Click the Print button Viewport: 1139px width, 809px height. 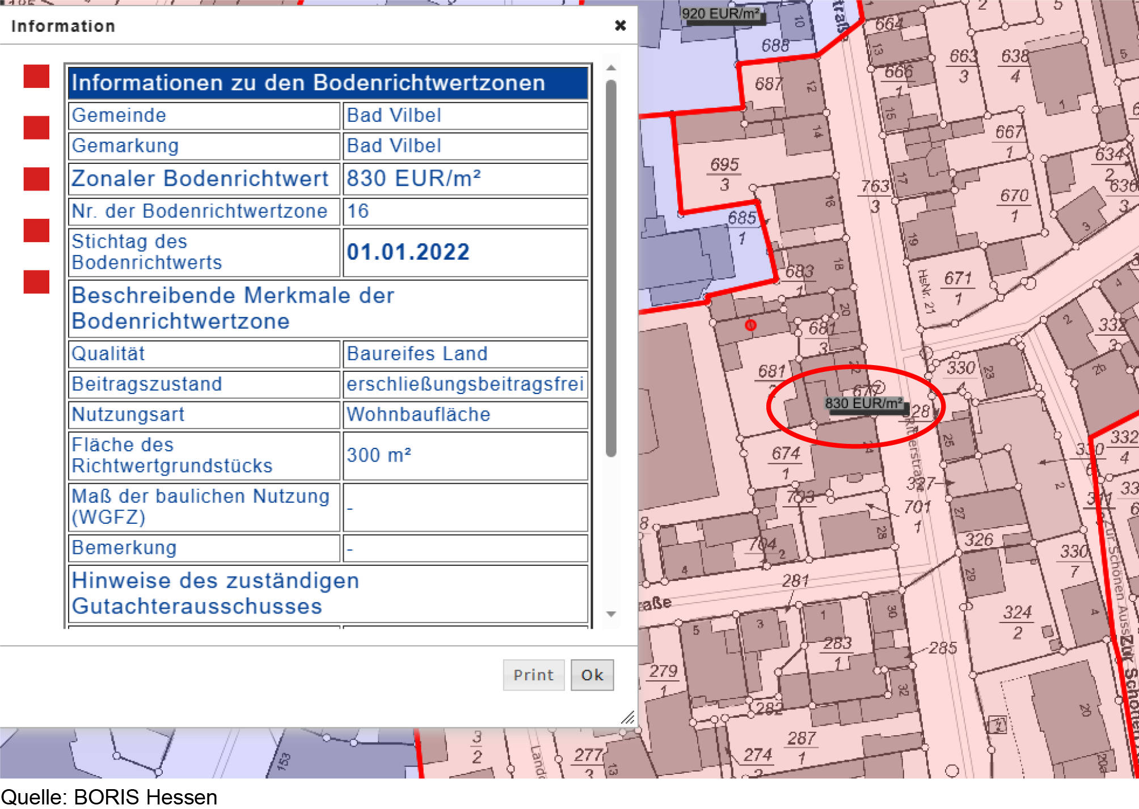[533, 675]
